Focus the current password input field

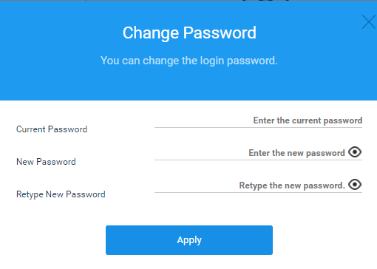pos(258,120)
